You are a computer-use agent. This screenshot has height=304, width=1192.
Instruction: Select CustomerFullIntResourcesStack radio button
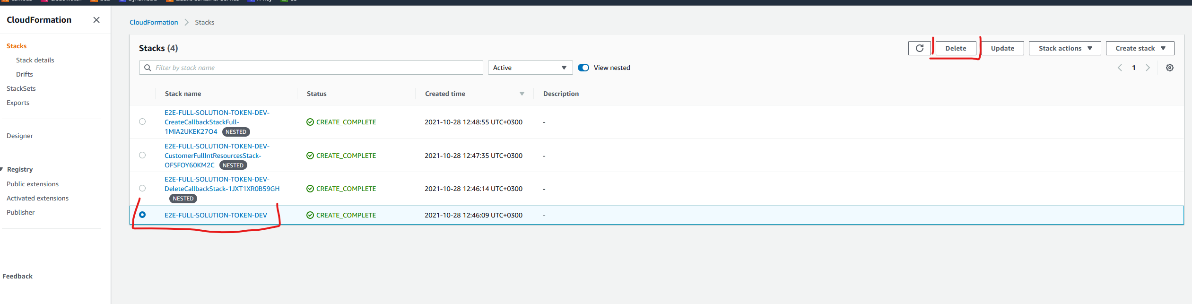point(142,155)
